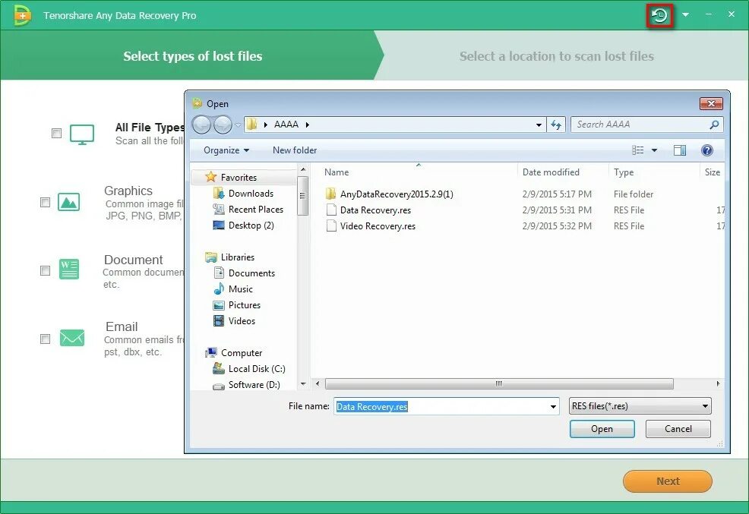Image resolution: width=749 pixels, height=514 pixels.
Task: Check the All File Types checkbox
Action: pos(56,133)
